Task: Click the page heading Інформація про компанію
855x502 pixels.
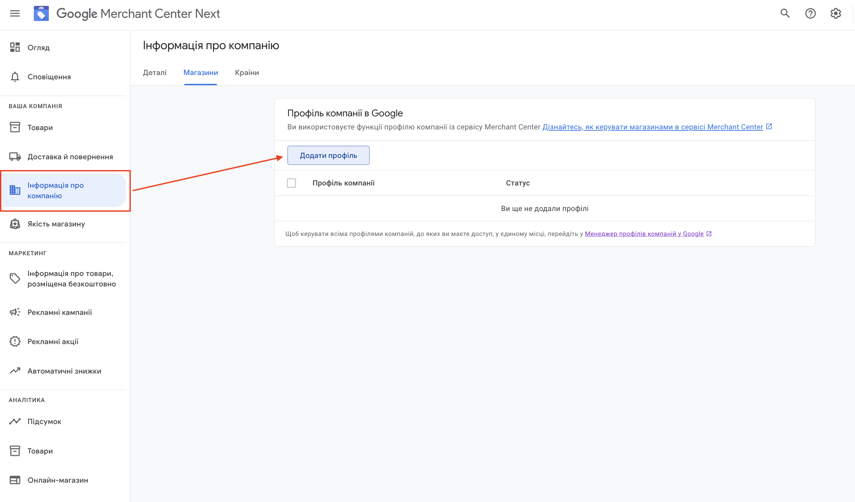Action: (x=211, y=46)
